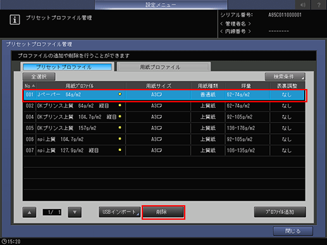327x245 pixels.
Task: Switch to the 用紙プロファイル tab
Action: point(164,67)
